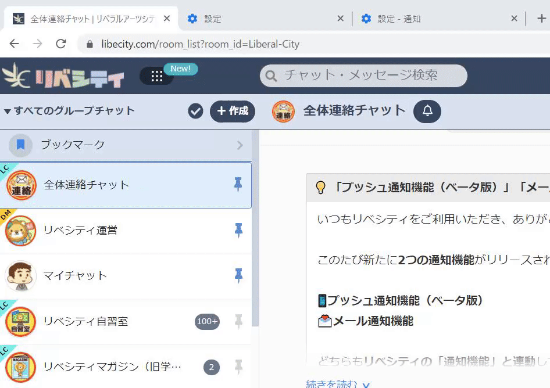Switch to 設定 - 通知 browser tab
Viewport: 550px width, 388px height.
[x=438, y=19]
